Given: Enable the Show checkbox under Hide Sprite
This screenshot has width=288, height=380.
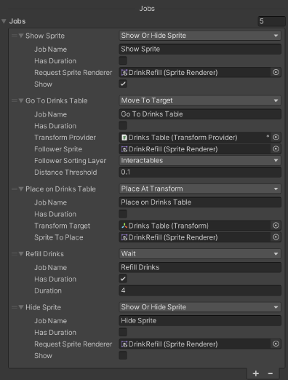Looking at the screenshot, I should tap(123, 355).
